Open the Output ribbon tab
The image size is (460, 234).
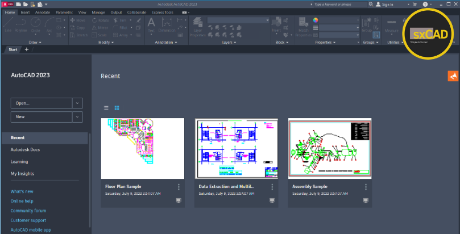116,12
